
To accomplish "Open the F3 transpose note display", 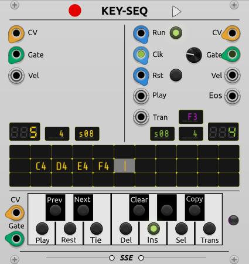I will (x=191, y=117).
